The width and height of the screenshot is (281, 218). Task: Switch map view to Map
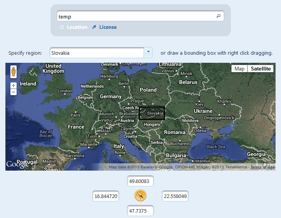239,69
